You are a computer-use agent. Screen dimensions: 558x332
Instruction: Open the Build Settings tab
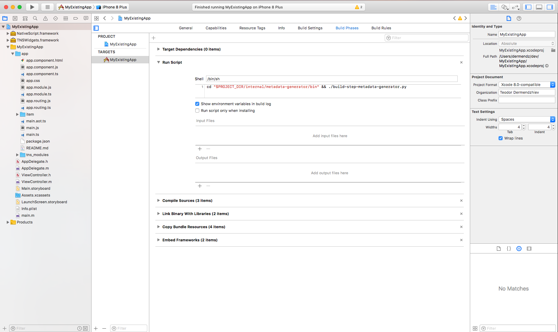click(x=310, y=28)
